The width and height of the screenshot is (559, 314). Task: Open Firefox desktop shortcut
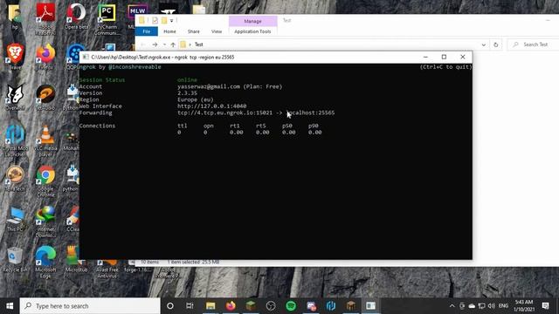(x=45, y=56)
